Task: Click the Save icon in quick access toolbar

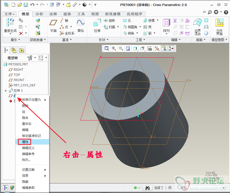Action: pyautogui.click(x=26, y=5)
